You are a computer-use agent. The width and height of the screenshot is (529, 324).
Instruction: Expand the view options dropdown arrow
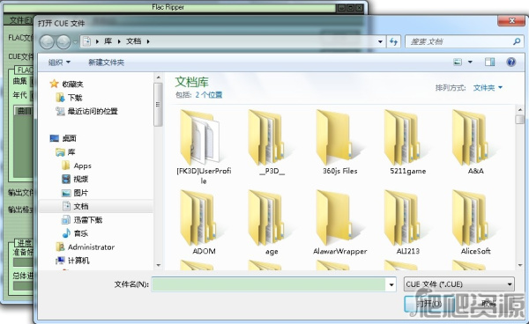[470, 62]
